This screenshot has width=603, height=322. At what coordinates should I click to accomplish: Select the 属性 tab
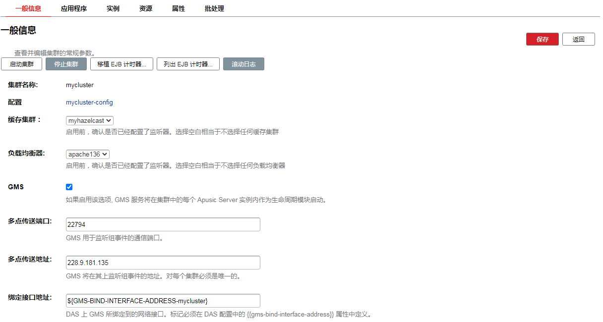coord(179,8)
